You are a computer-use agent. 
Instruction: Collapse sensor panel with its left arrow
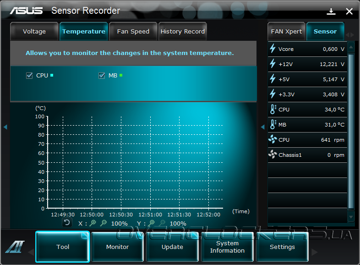[262, 127]
